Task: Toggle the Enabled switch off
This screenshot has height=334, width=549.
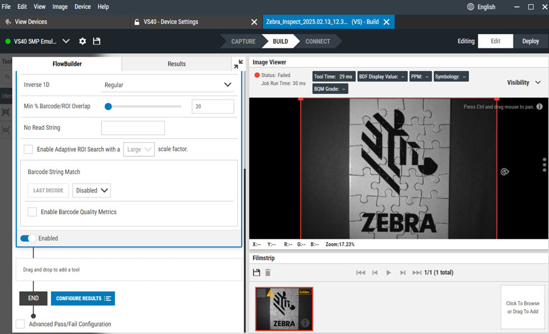Action: [28, 238]
